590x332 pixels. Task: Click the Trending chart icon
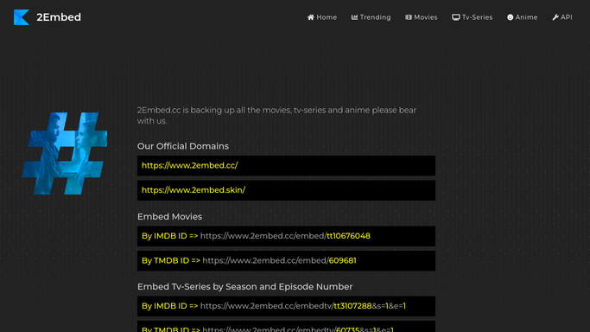[354, 17]
